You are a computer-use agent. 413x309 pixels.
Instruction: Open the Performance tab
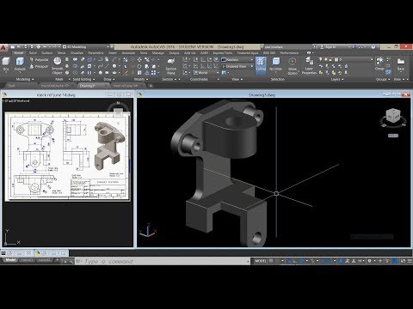pos(289,53)
